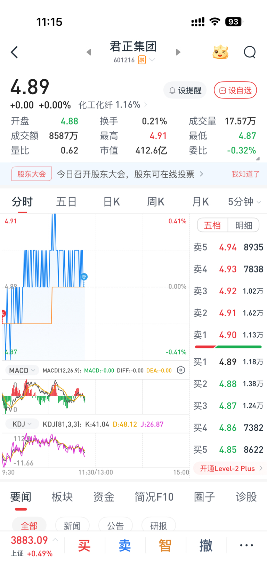Open the MACD indicator dropdown
Screen dimensions: 267x581
pos(22,370)
